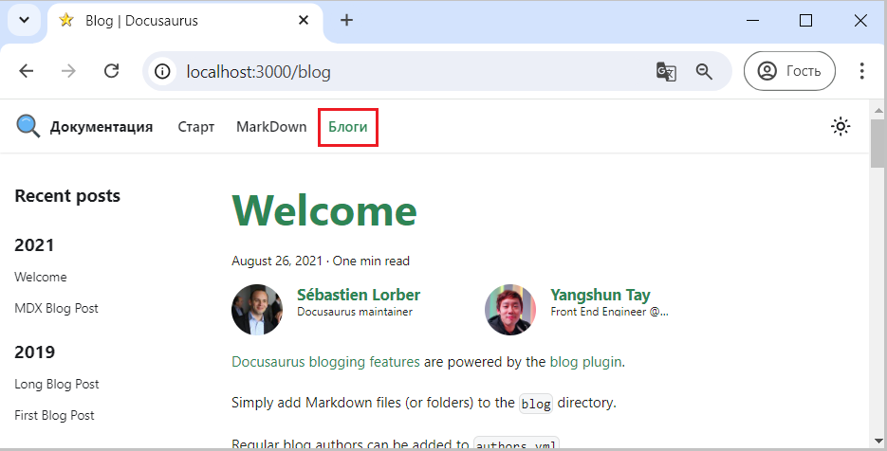Click the Front End Engineer subtitle
Screen dimensions: 887x451
pyautogui.click(x=609, y=312)
